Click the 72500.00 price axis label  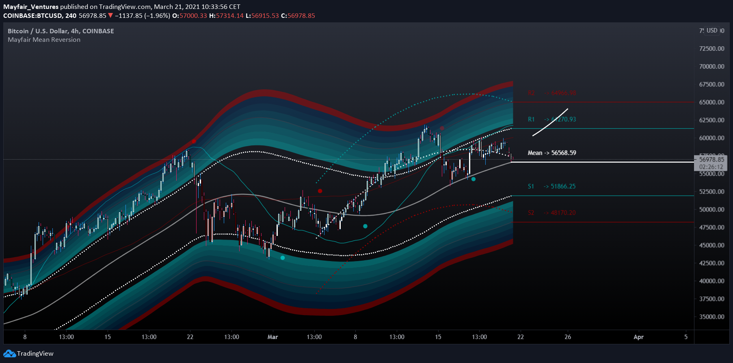(x=711, y=49)
